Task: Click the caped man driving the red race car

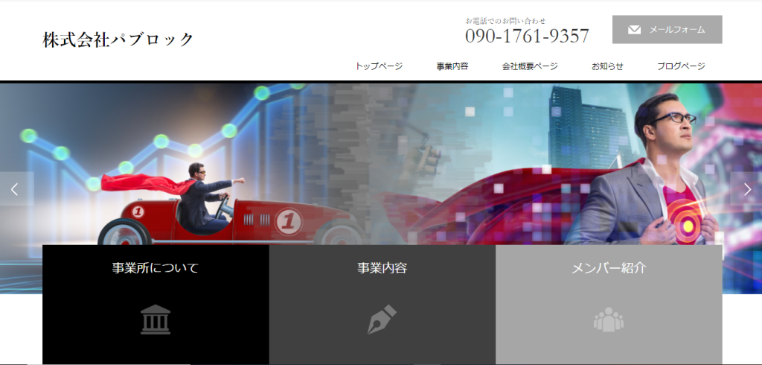Action: tap(199, 195)
